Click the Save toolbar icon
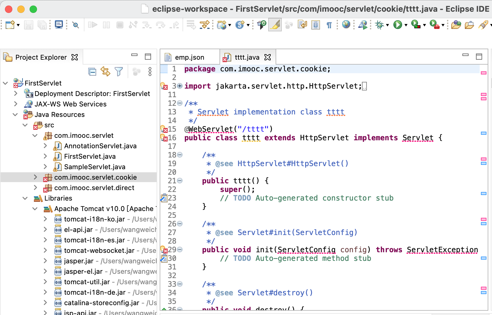Screen dimensions: 492x315 coord(28,25)
